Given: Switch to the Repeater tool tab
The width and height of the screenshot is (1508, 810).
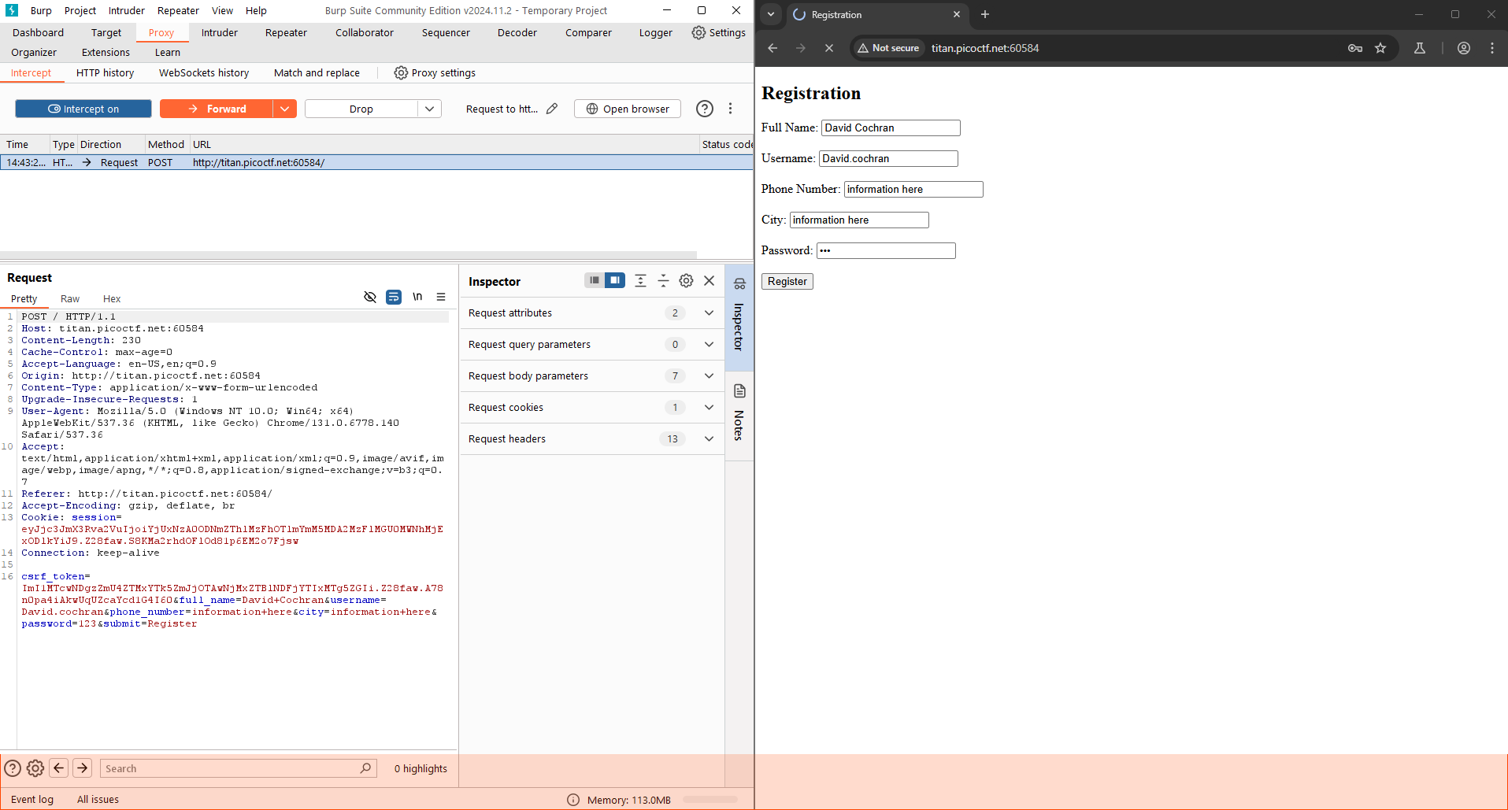Looking at the screenshot, I should [286, 32].
